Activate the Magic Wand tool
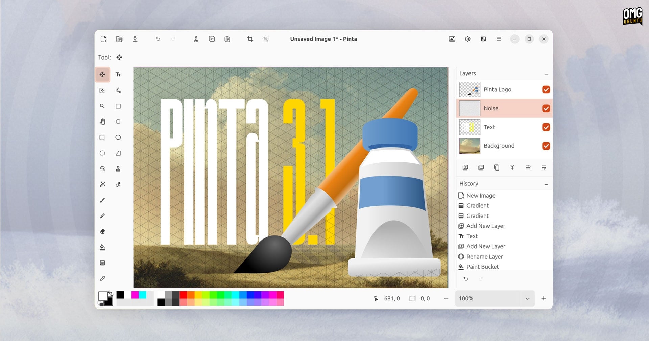649x341 pixels. pyautogui.click(x=102, y=184)
